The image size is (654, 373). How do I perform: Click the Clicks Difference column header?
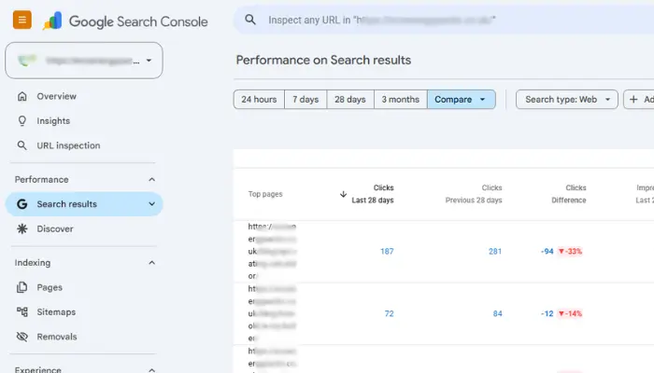tap(569, 194)
